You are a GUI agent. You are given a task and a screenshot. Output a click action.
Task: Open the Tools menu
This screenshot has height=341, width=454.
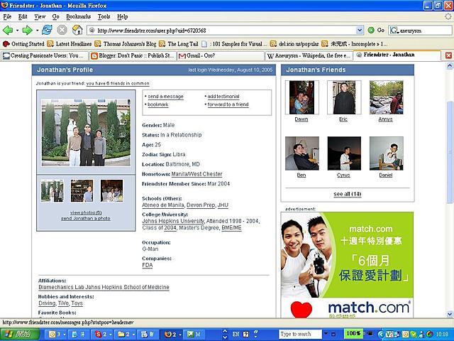[104, 16]
